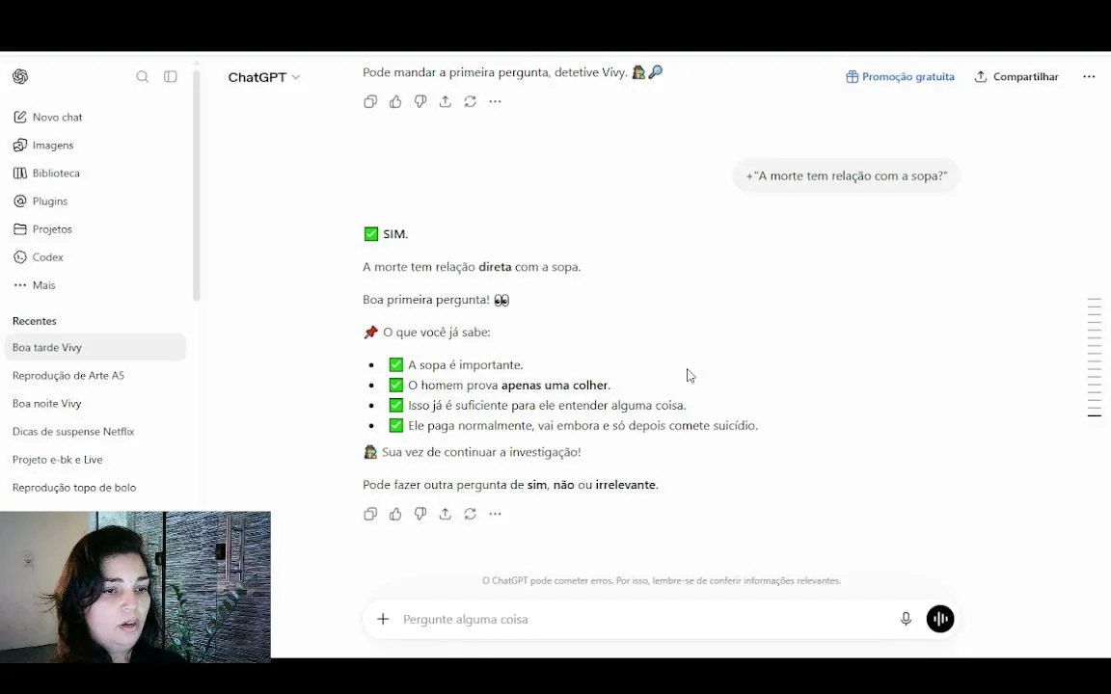Open the Boa noite Vivy chat
Viewport: 1111px width, 694px height.
(x=95, y=404)
